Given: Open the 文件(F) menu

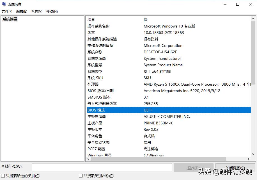Looking at the screenshot, I should pyautogui.click(x=7, y=11).
